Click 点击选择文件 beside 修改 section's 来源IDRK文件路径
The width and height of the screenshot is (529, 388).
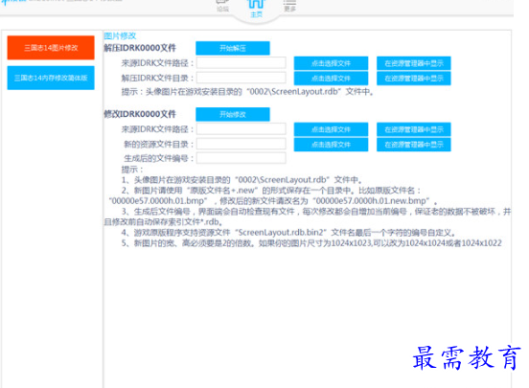point(331,129)
